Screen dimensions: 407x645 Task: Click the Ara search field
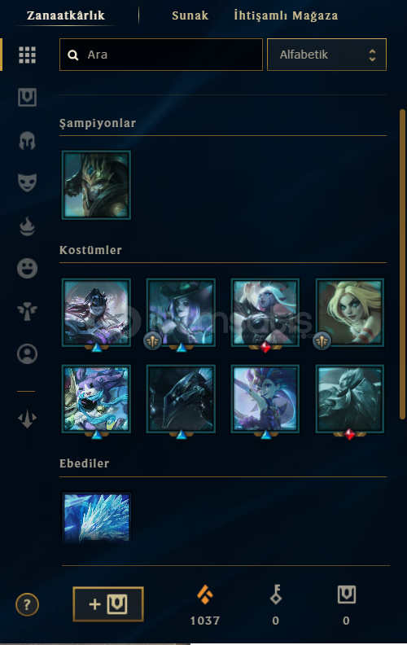tap(161, 55)
